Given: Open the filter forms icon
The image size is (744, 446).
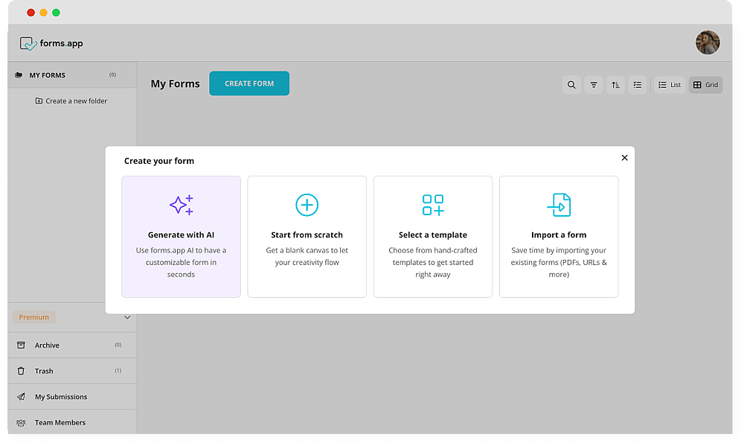Looking at the screenshot, I should (x=594, y=85).
